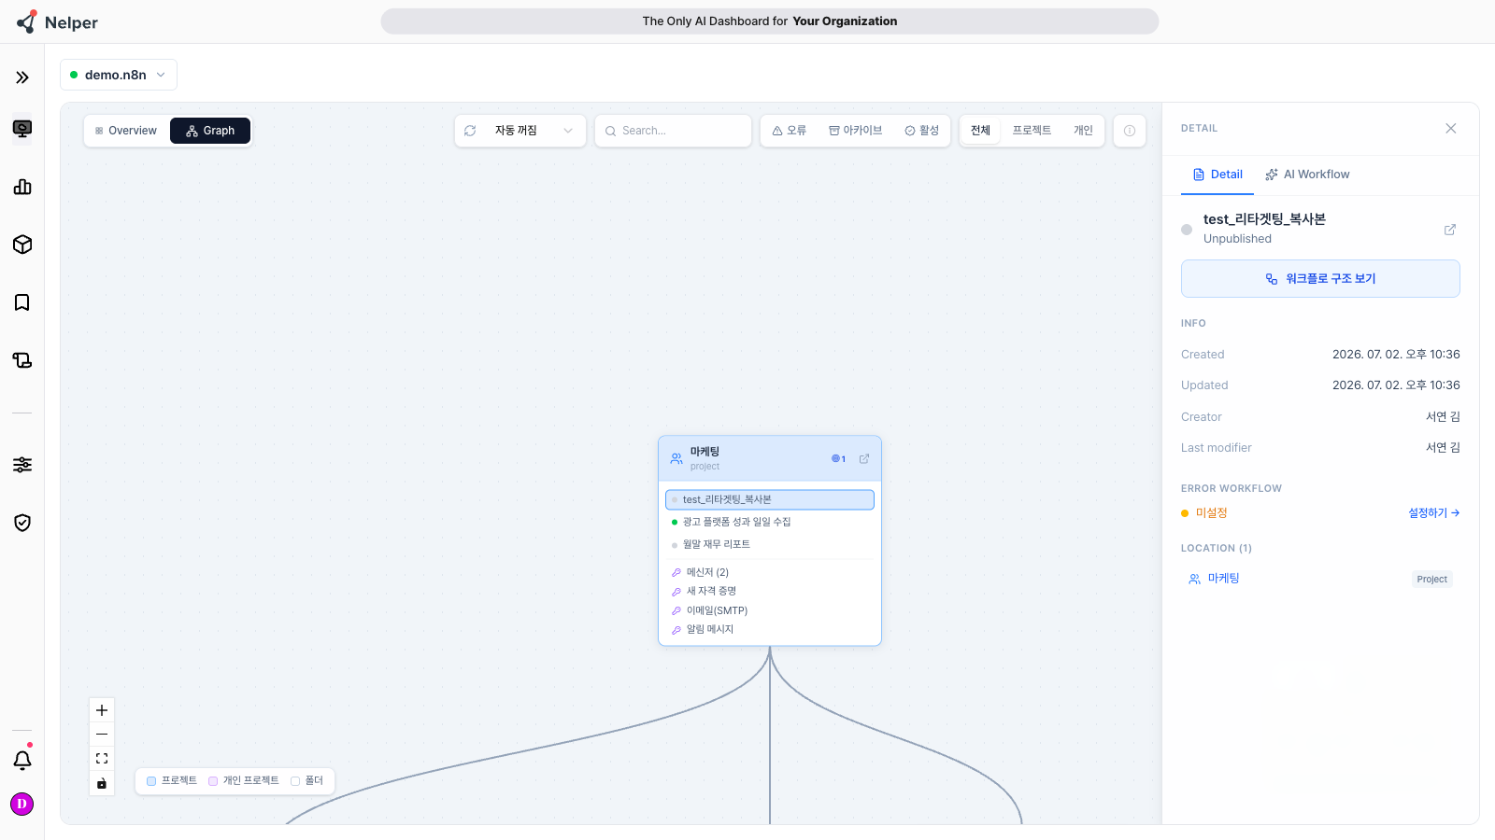Toggle the graph lock icon
1495x840 pixels.
point(102,783)
